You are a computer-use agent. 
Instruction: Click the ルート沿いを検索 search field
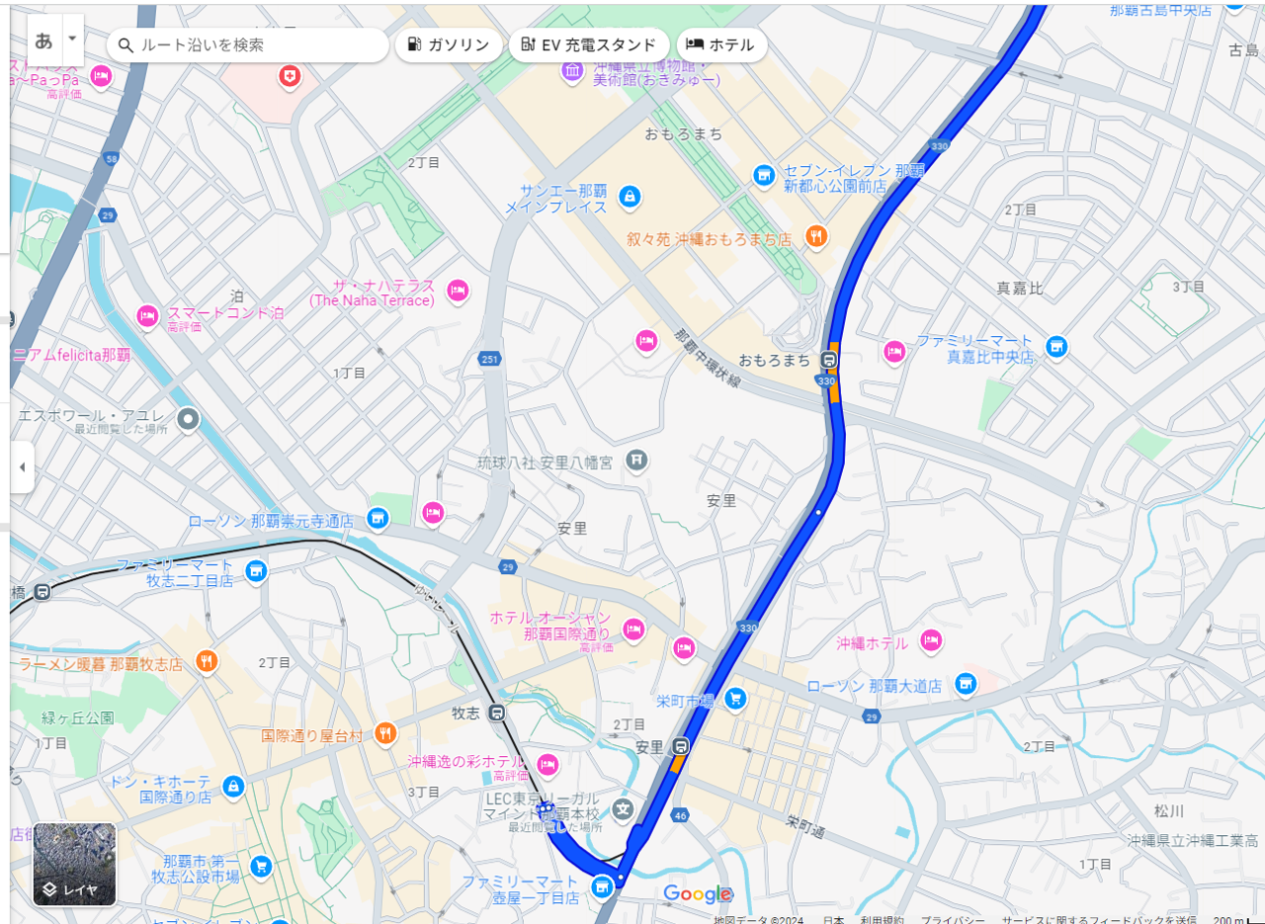click(248, 44)
